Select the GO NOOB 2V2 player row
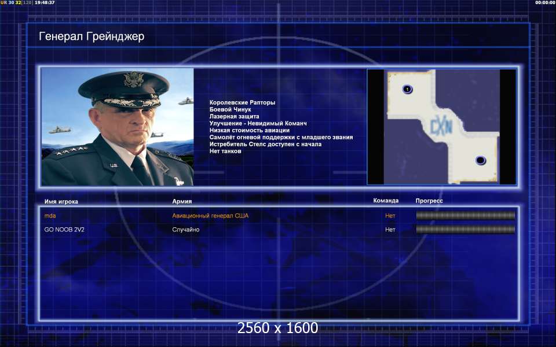Viewport: 556px width, 347px height. tap(279, 230)
